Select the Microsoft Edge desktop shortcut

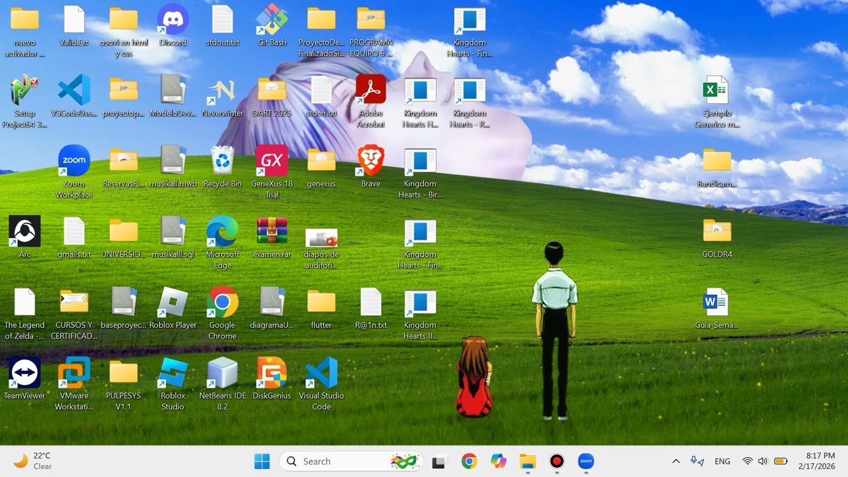223,243
